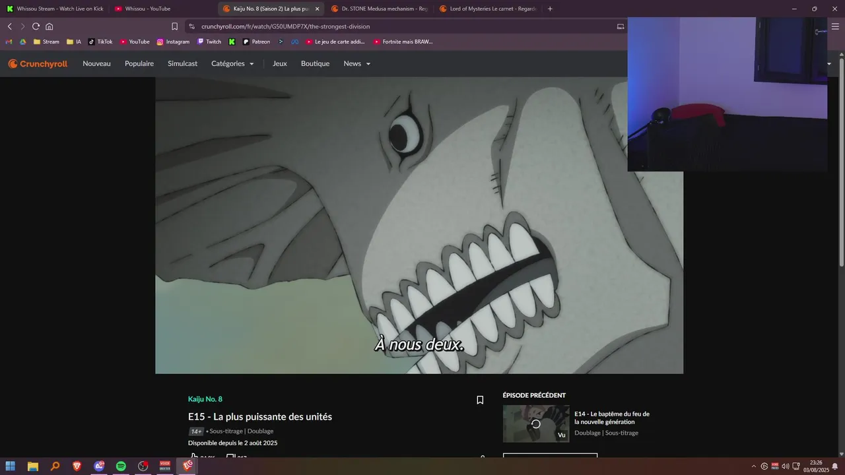
Task: Open the TikTok bookmark
Action: click(100, 42)
